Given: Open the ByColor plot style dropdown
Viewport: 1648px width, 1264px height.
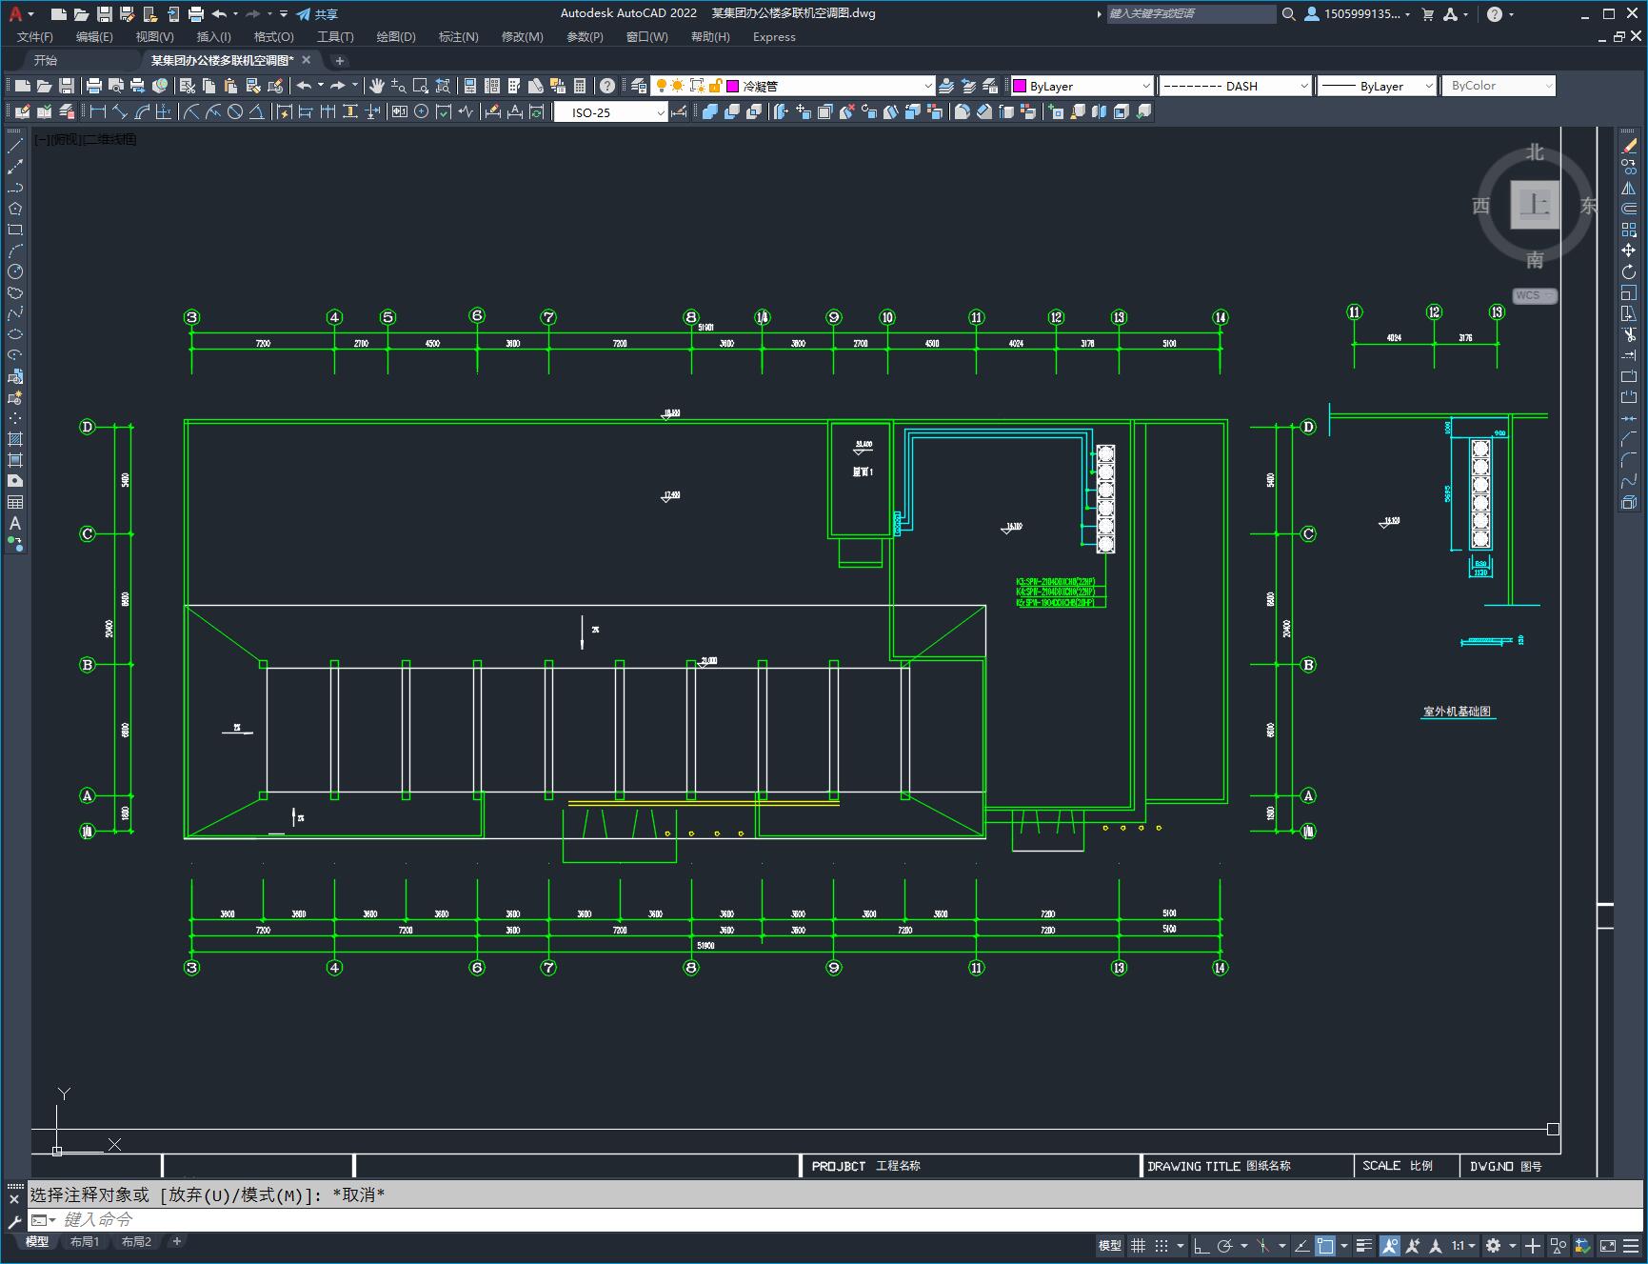Looking at the screenshot, I should tap(1499, 86).
